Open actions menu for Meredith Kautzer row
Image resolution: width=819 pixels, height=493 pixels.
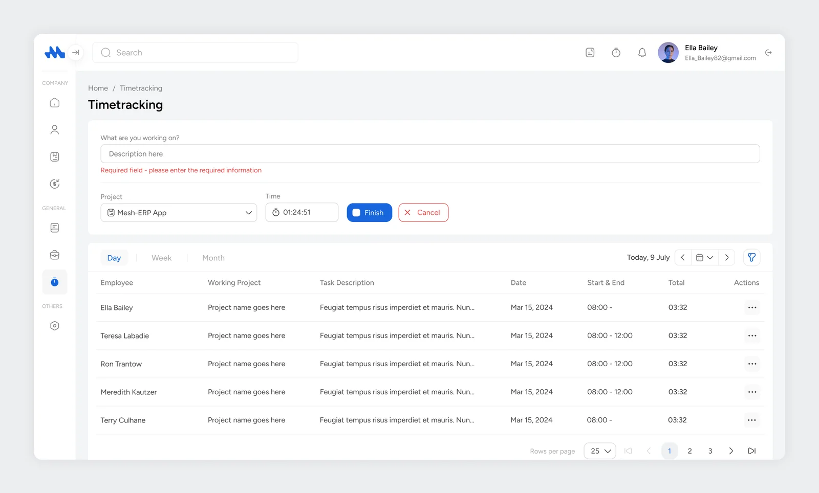pos(752,392)
